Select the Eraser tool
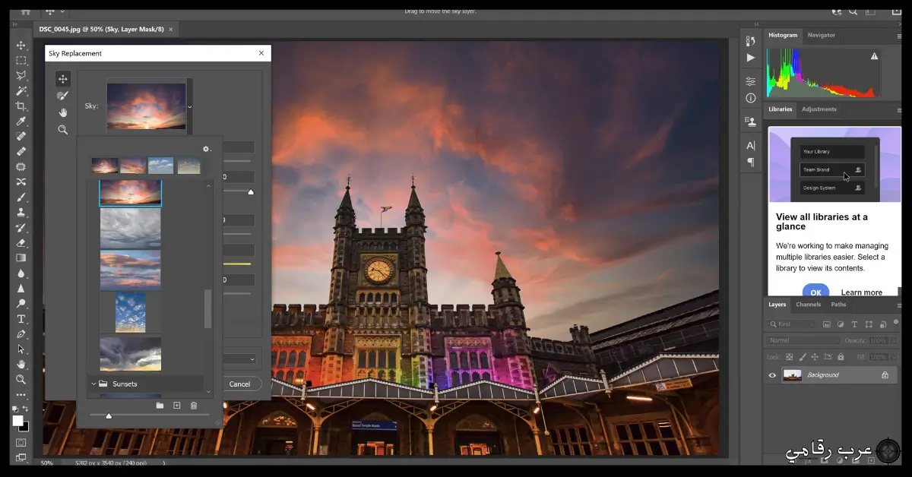Image resolution: width=912 pixels, height=477 pixels. [21, 242]
